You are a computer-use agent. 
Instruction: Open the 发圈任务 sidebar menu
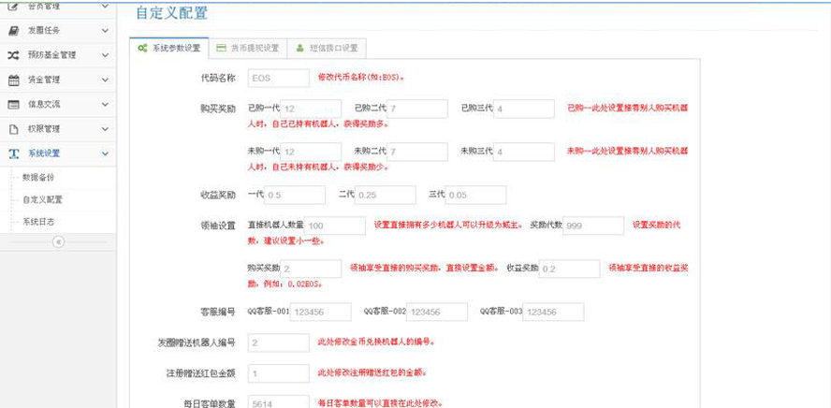[x=58, y=31]
